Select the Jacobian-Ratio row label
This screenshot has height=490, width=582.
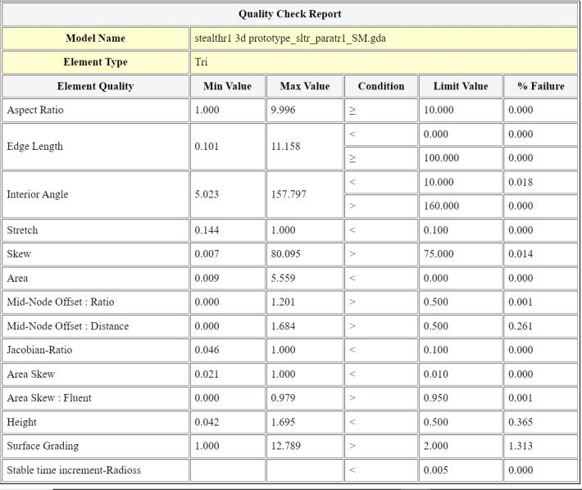coord(39,350)
